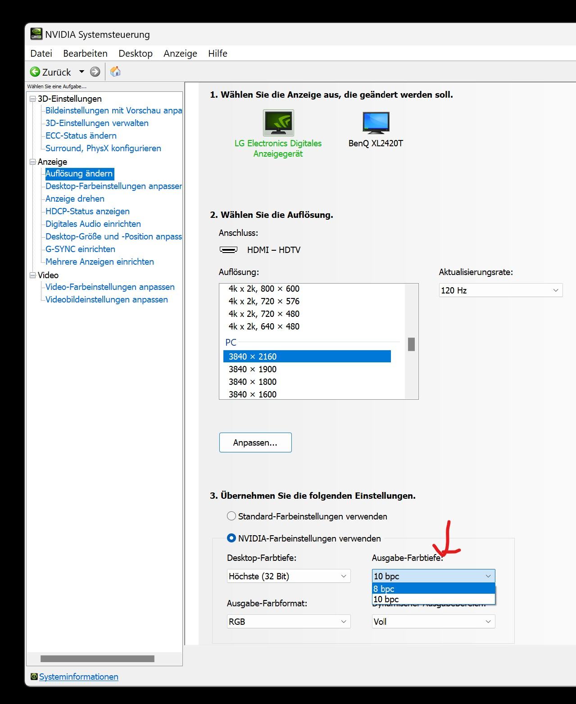Viewport: 576px width, 704px height.
Task: Open Mehrere Anzeigen einrichten
Action: click(x=100, y=262)
